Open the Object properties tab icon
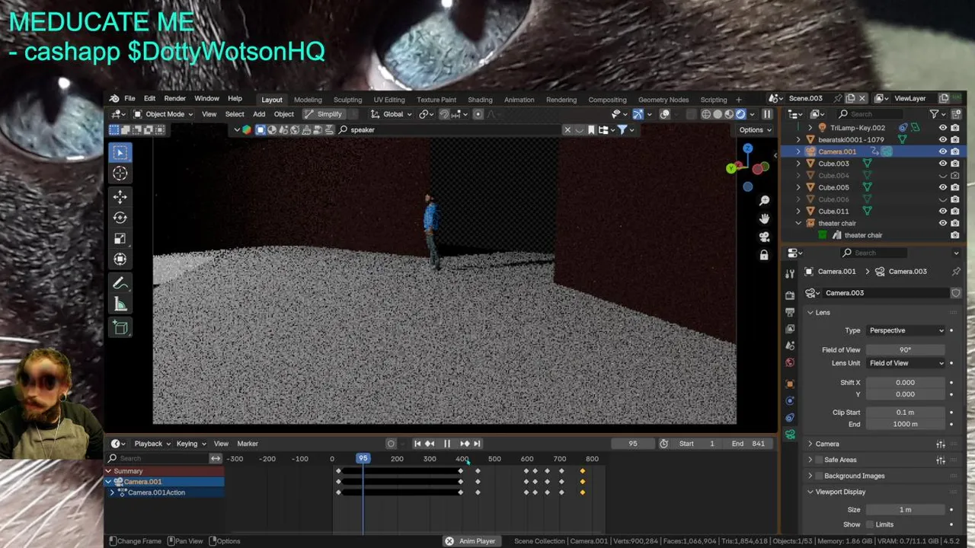The height and width of the screenshot is (548, 975). (790, 384)
